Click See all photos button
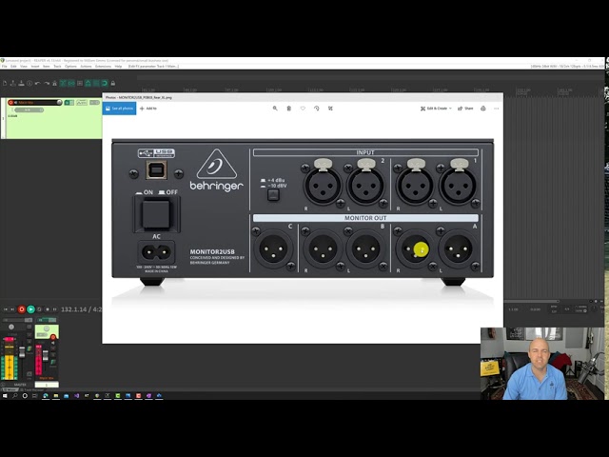609x457 pixels. (119, 109)
